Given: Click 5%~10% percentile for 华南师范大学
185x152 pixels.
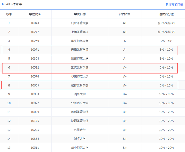Looking at the screenshot, I should [x=166, y=76].
